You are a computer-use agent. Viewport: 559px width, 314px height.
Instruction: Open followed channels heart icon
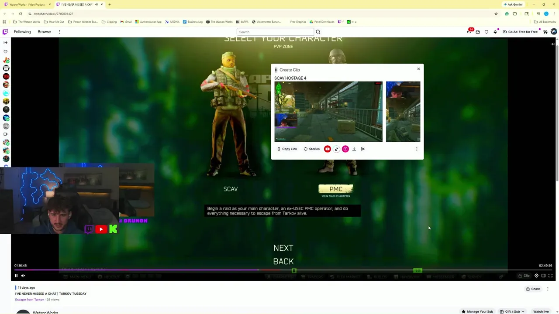tap(6, 51)
